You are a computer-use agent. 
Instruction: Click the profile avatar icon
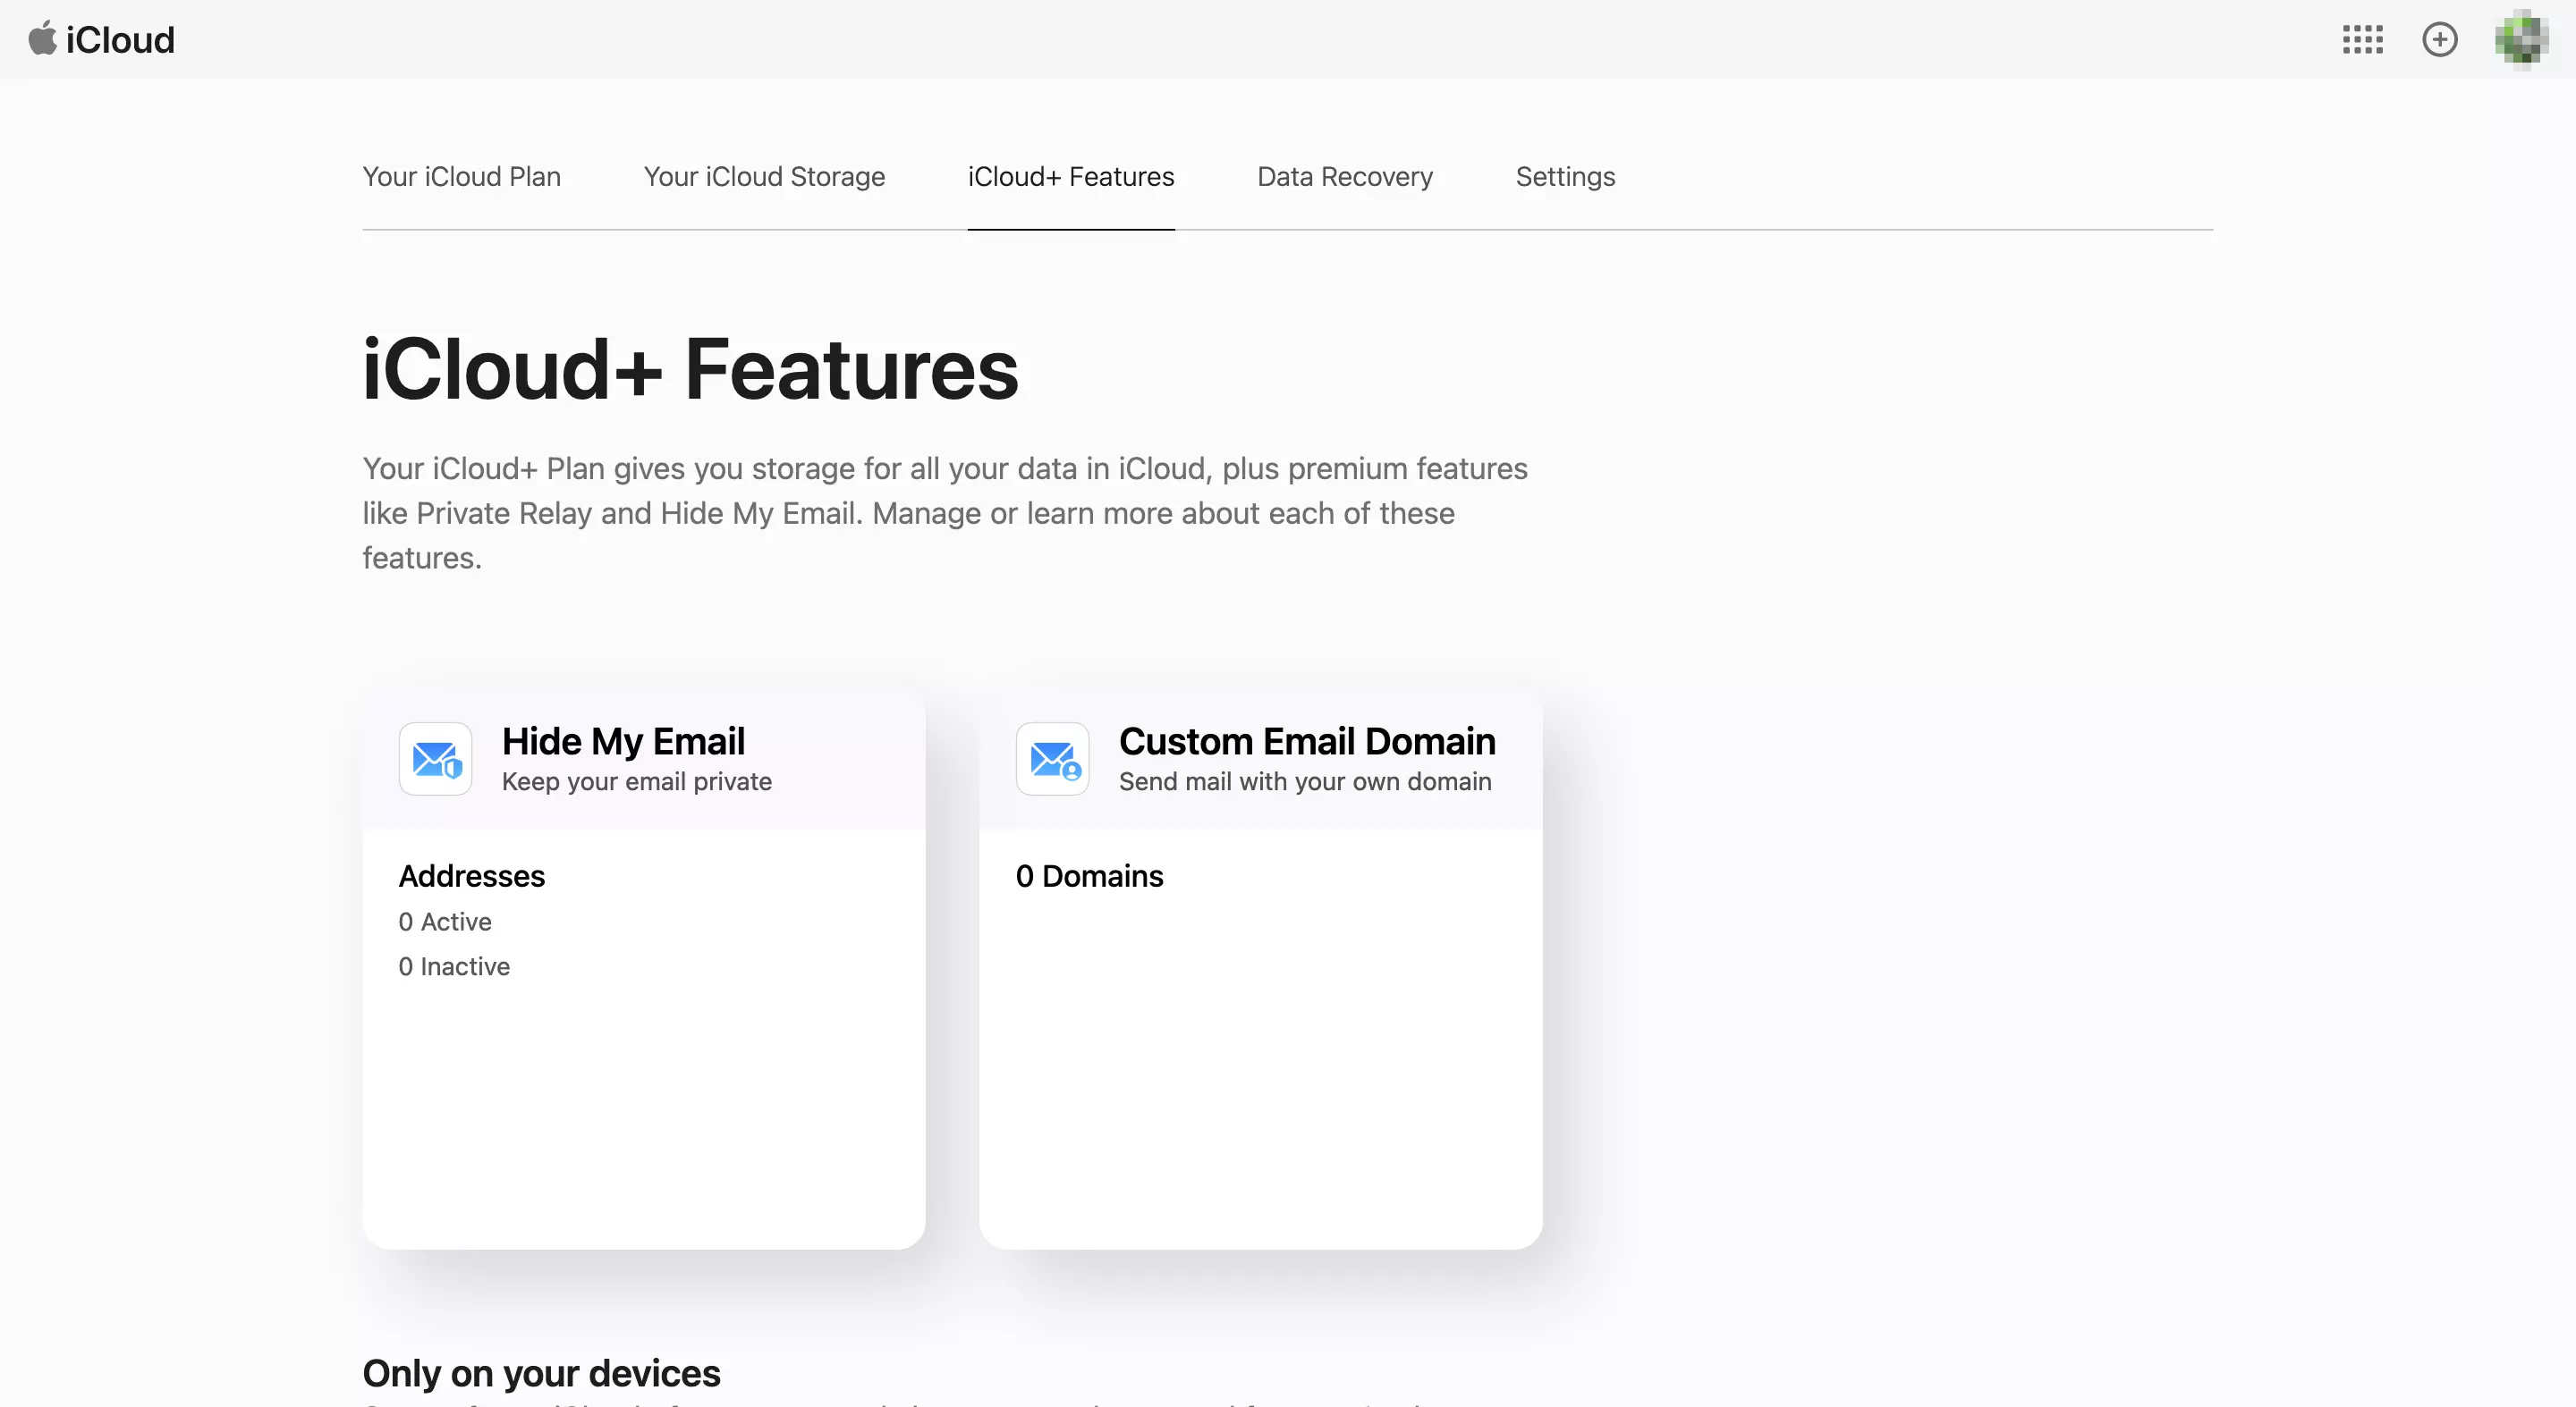click(2517, 38)
